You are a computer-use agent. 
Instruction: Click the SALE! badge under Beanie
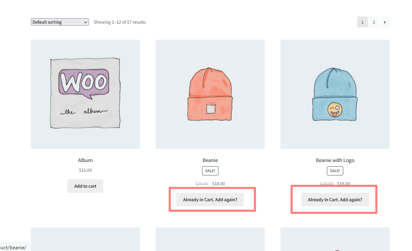click(x=210, y=171)
